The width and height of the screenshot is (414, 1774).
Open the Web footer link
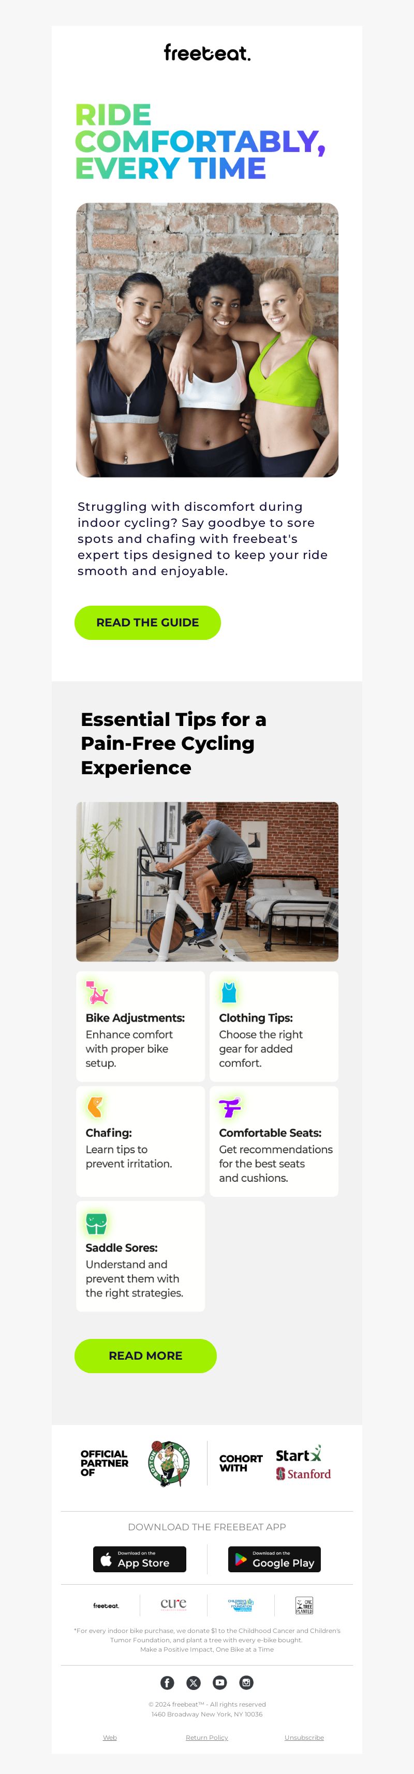(110, 1738)
